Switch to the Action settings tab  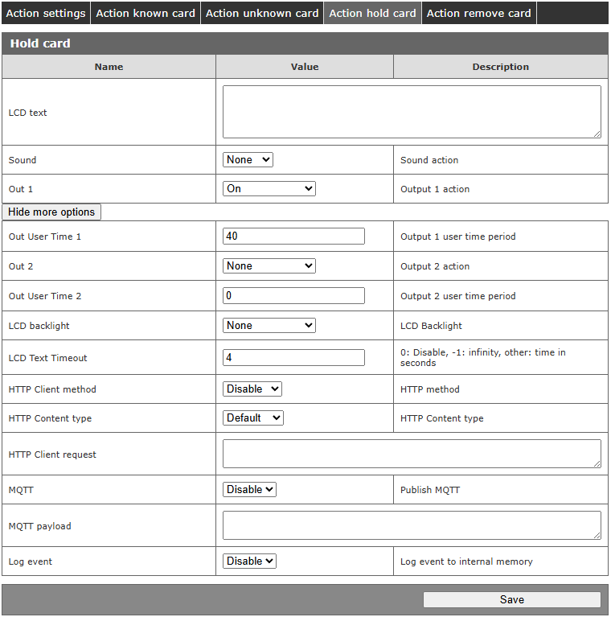(x=45, y=13)
